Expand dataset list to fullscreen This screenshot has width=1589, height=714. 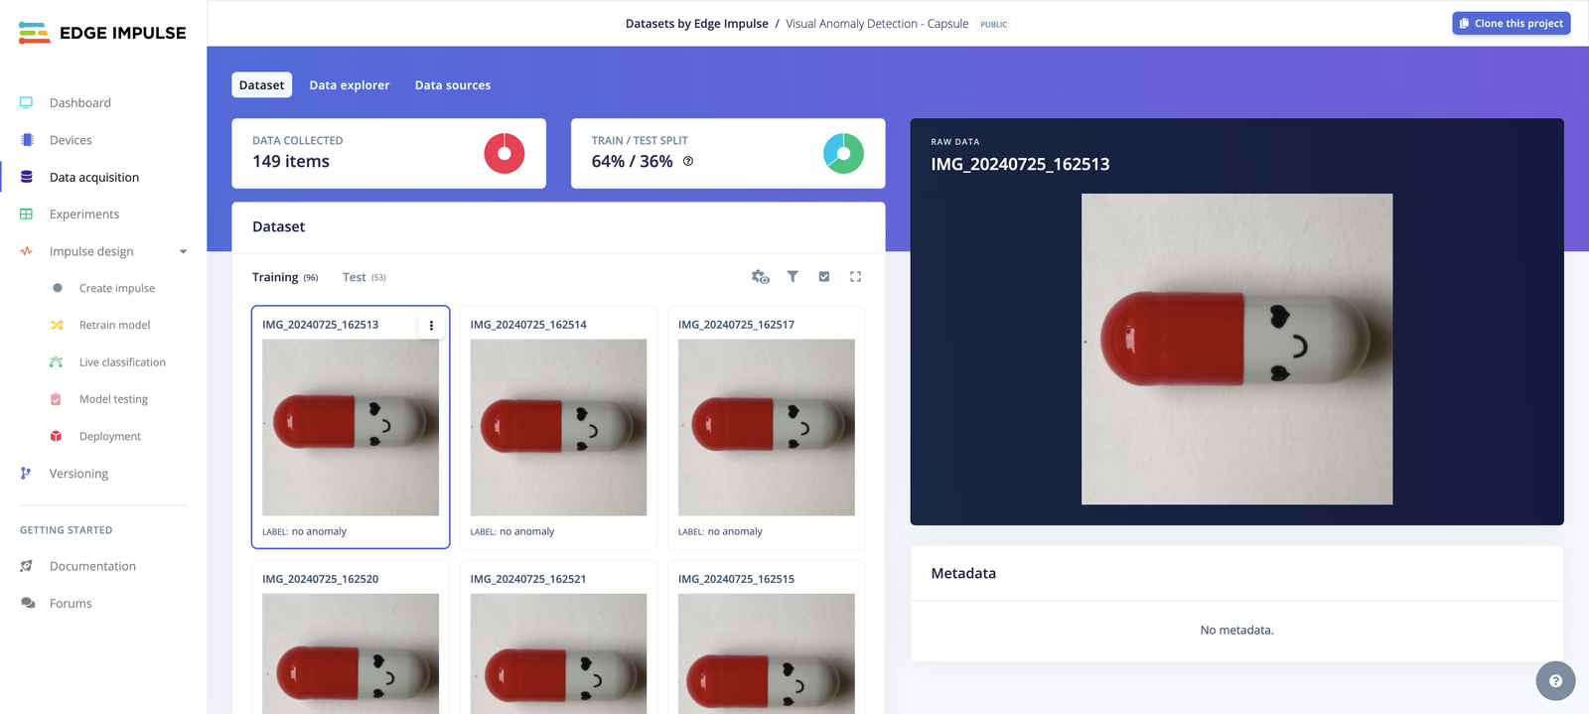856,277
